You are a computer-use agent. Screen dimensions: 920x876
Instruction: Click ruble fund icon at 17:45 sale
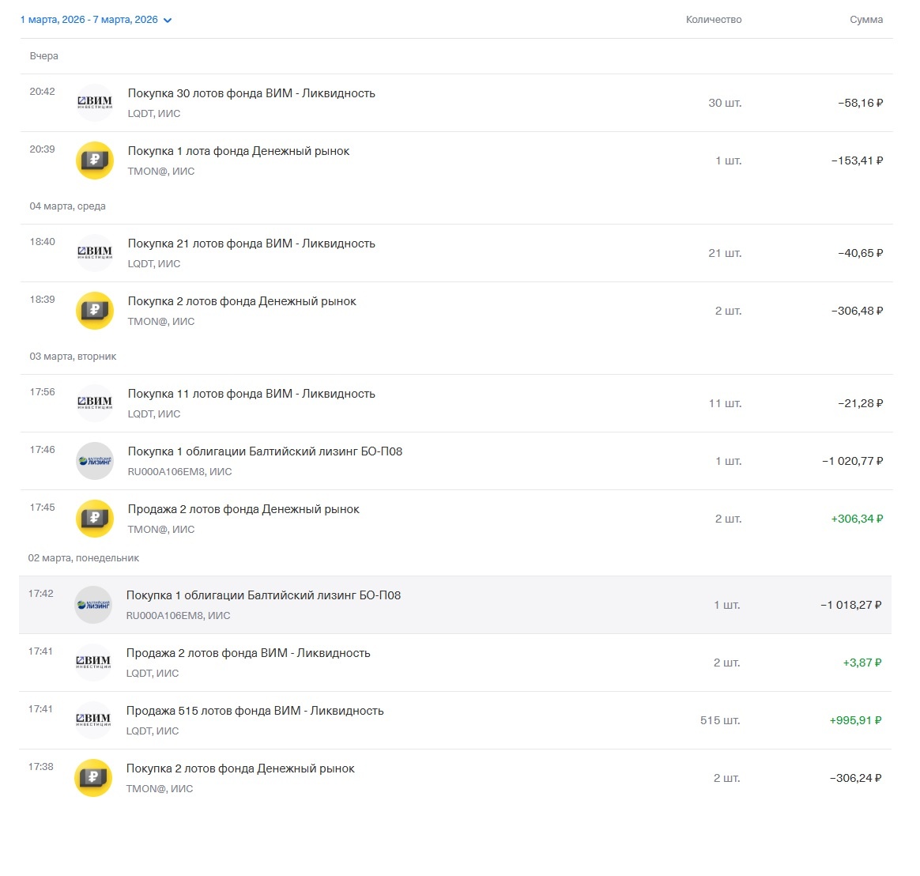pos(95,518)
